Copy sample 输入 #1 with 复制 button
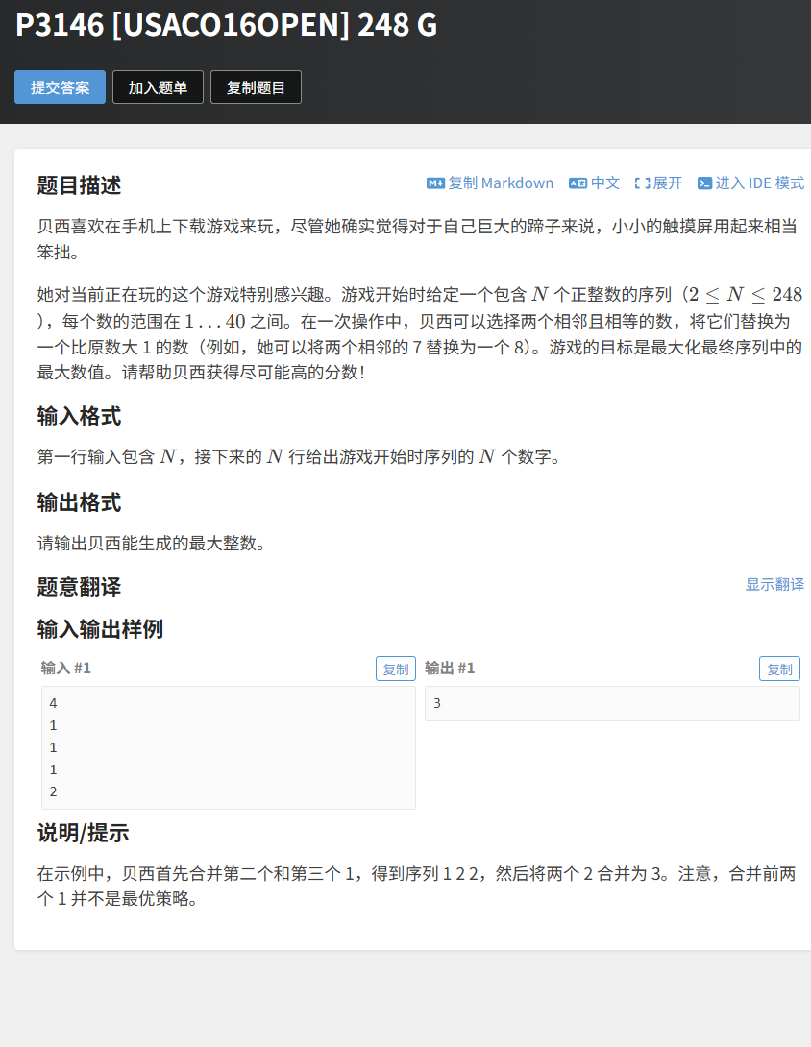 pos(396,669)
